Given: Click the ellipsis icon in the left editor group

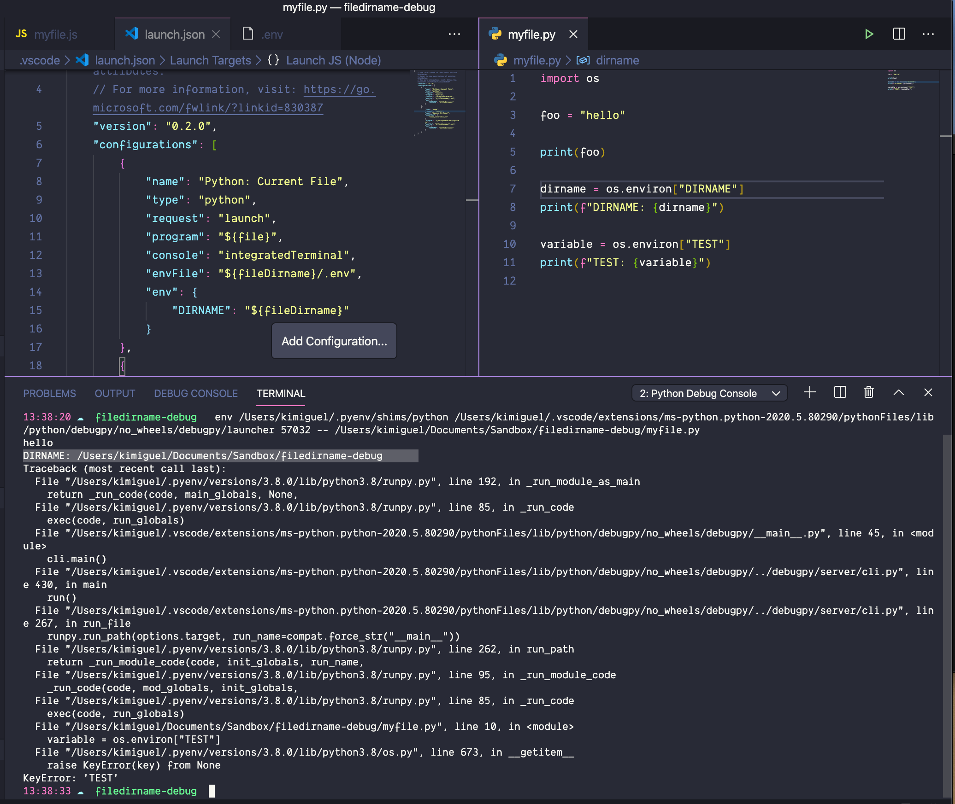Looking at the screenshot, I should coord(454,34).
